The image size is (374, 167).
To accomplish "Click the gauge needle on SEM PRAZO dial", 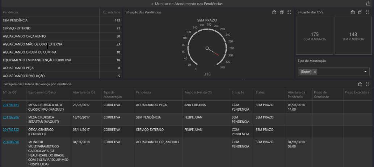I will 212,51.
